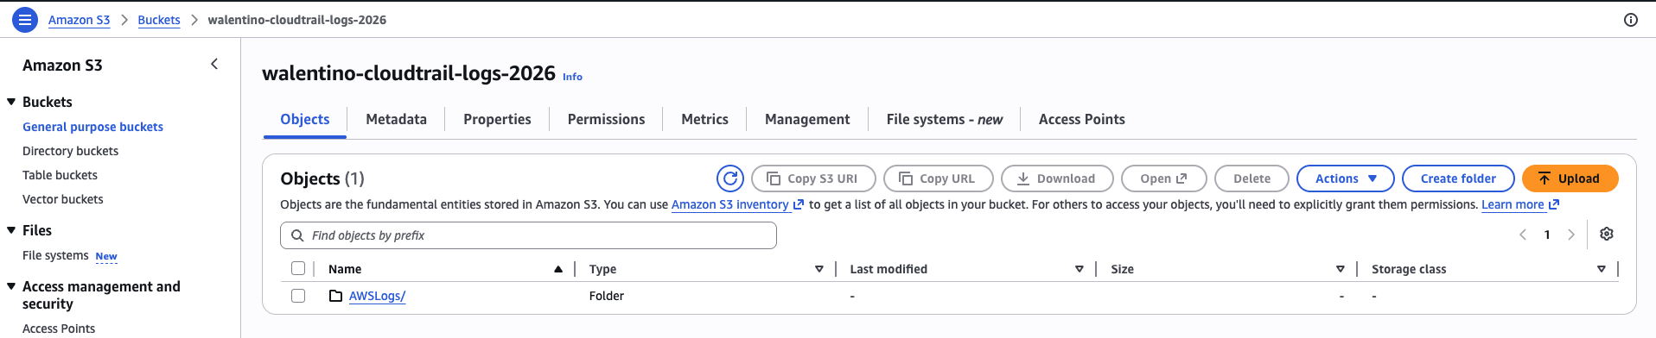Collapse the Amazon S3 side panel

214,64
